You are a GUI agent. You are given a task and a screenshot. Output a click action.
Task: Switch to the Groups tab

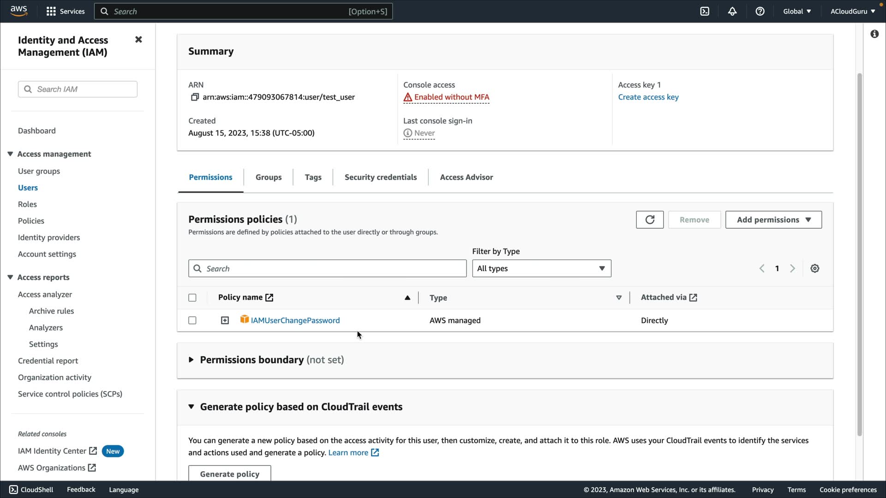click(x=268, y=177)
